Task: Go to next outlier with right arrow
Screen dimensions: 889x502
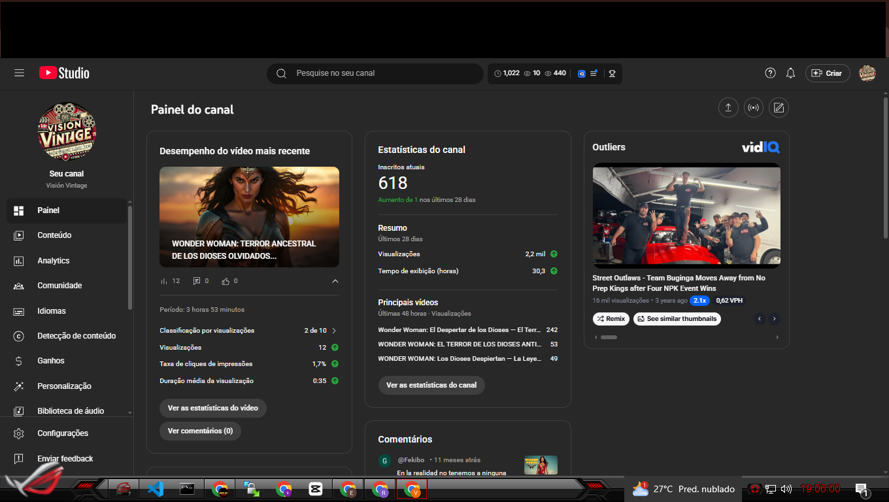Action: (774, 319)
